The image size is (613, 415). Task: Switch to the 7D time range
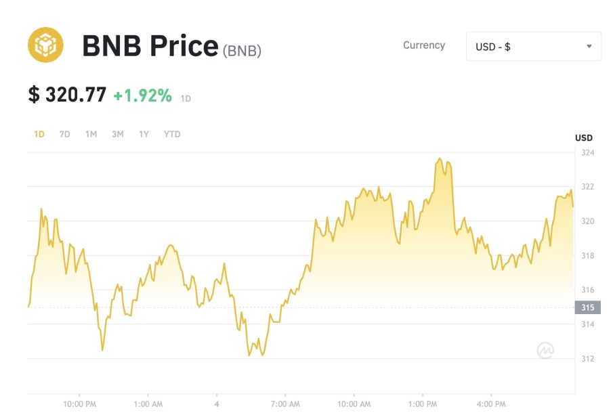pos(65,134)
